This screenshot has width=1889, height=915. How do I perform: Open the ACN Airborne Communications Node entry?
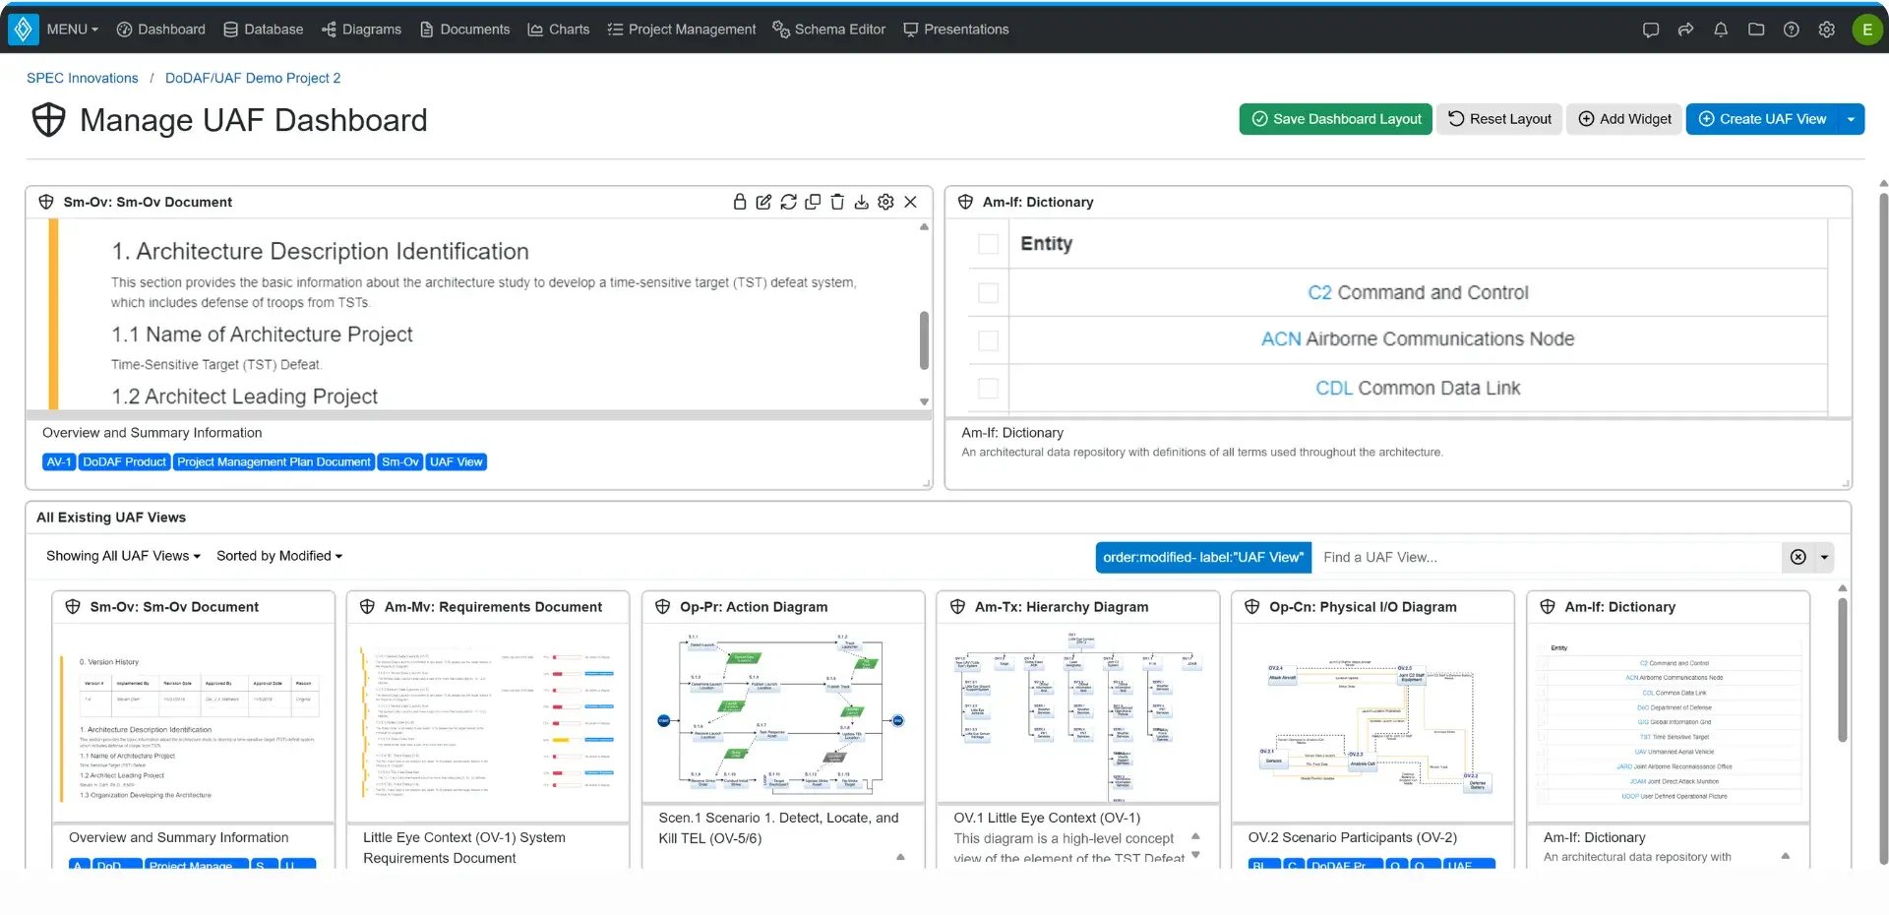click(x=1418, y=338)
